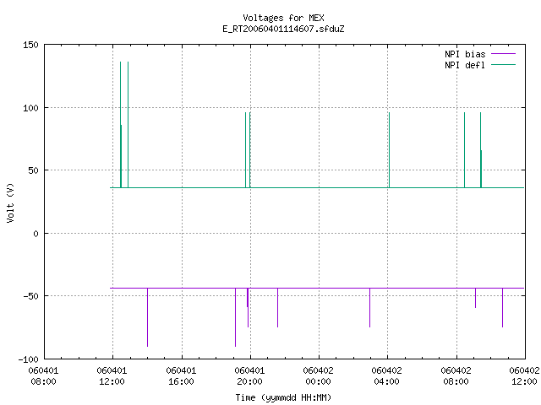The image size is (541, 405).
Task: Click the green NPI defl legend line
Action: [x=503, y=65]
